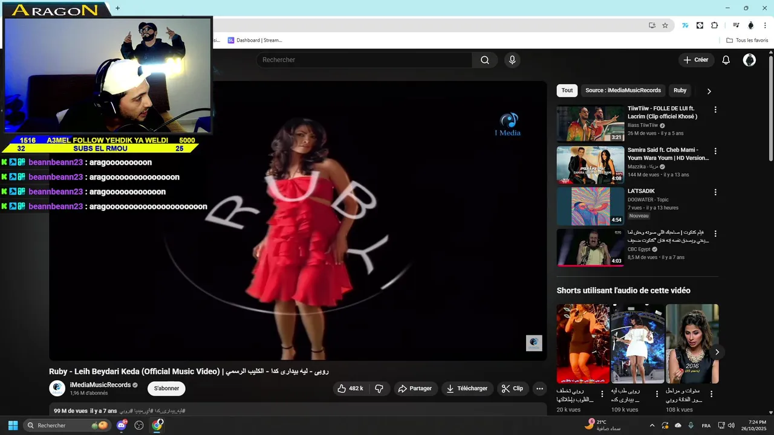774x435 pixels.
Task: Click the page vertical scrollbar
Action: point(771,109)
